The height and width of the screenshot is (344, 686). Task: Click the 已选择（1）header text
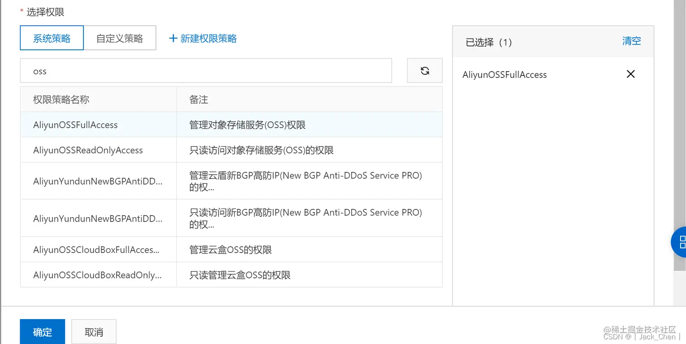point(489,42)
